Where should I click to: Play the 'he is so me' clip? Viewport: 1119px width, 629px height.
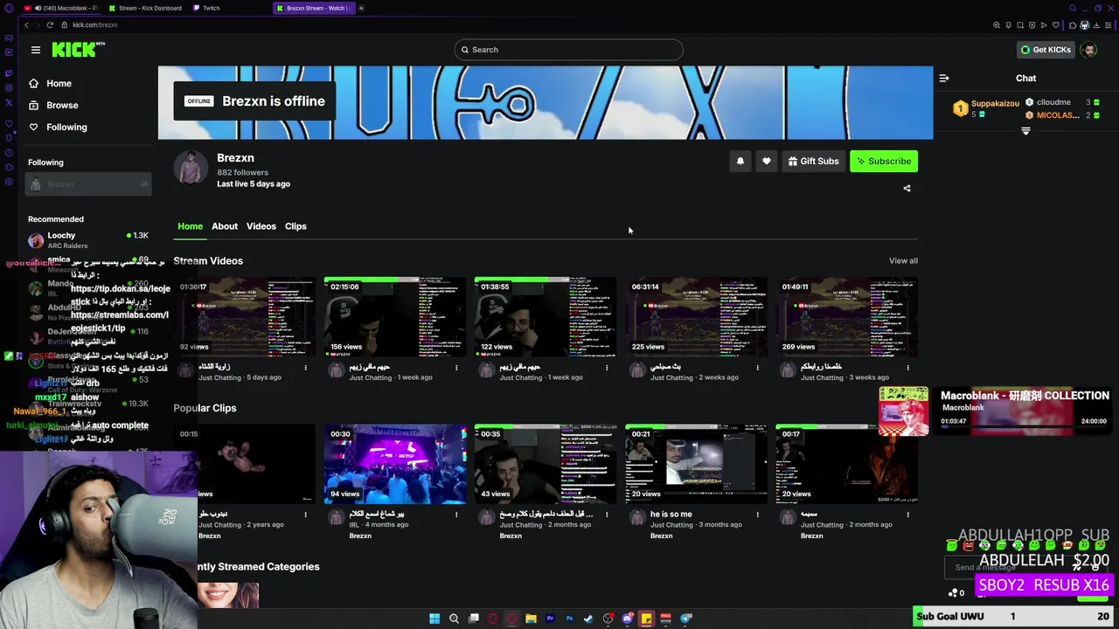(697, 464)
